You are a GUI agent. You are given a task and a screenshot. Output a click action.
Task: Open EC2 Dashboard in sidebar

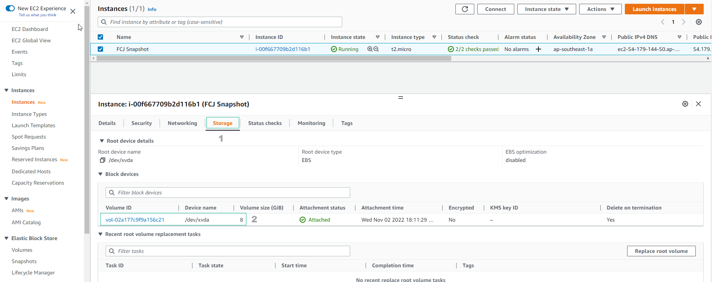click(30, 29)
